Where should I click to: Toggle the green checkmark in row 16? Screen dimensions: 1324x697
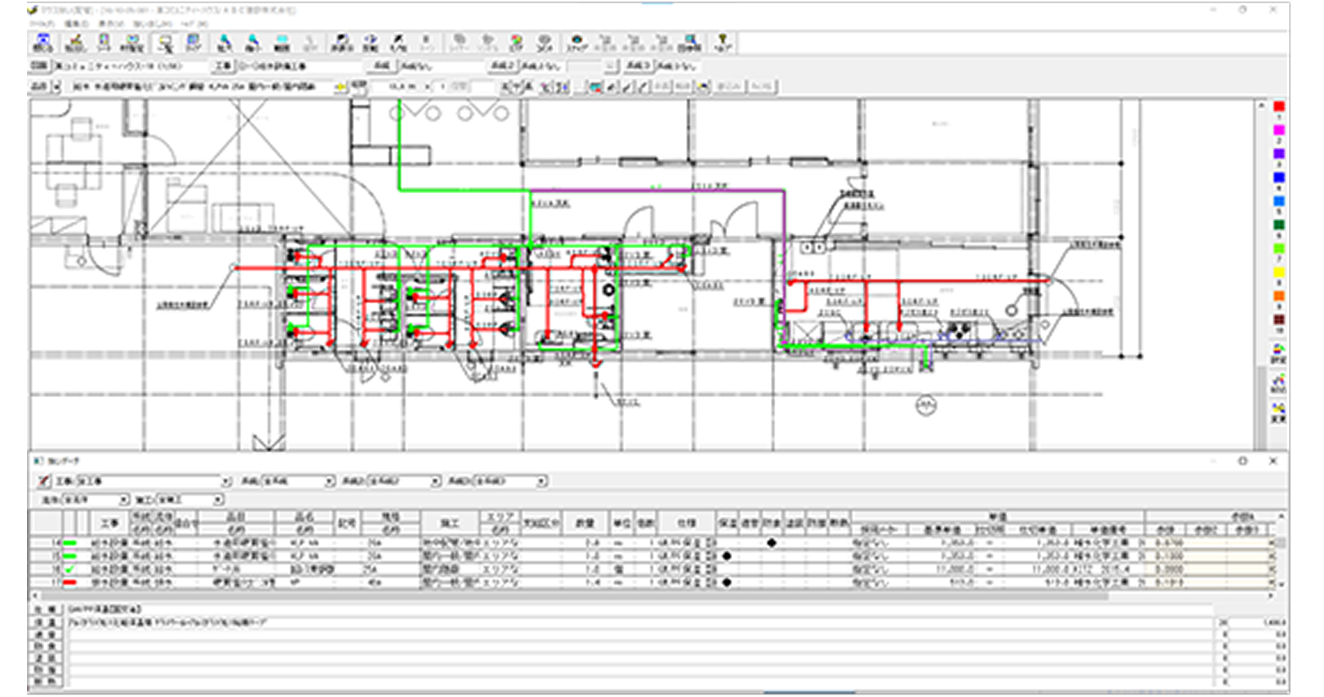tap(70, 569)
